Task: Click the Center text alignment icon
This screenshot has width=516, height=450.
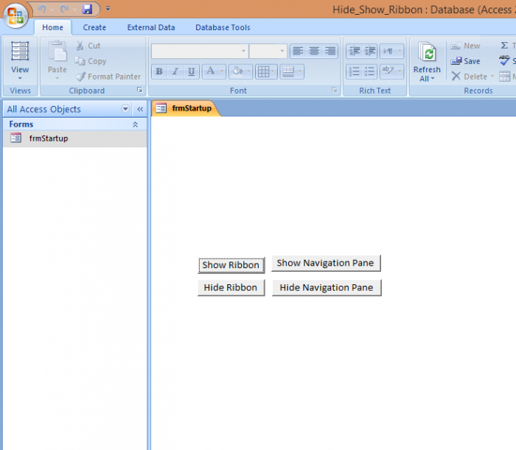Action: [x=314, y=51]
